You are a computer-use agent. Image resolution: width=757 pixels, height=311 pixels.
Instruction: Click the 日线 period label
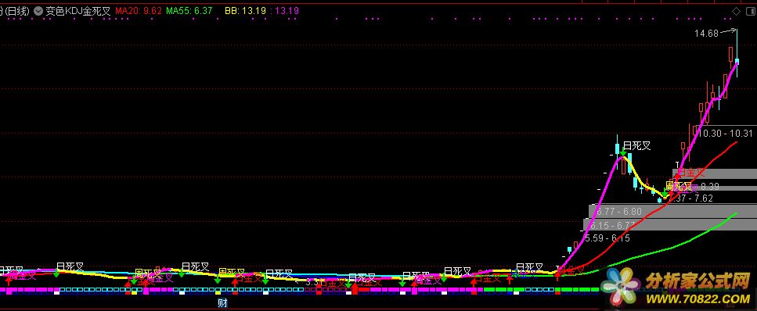pos(16,11)
